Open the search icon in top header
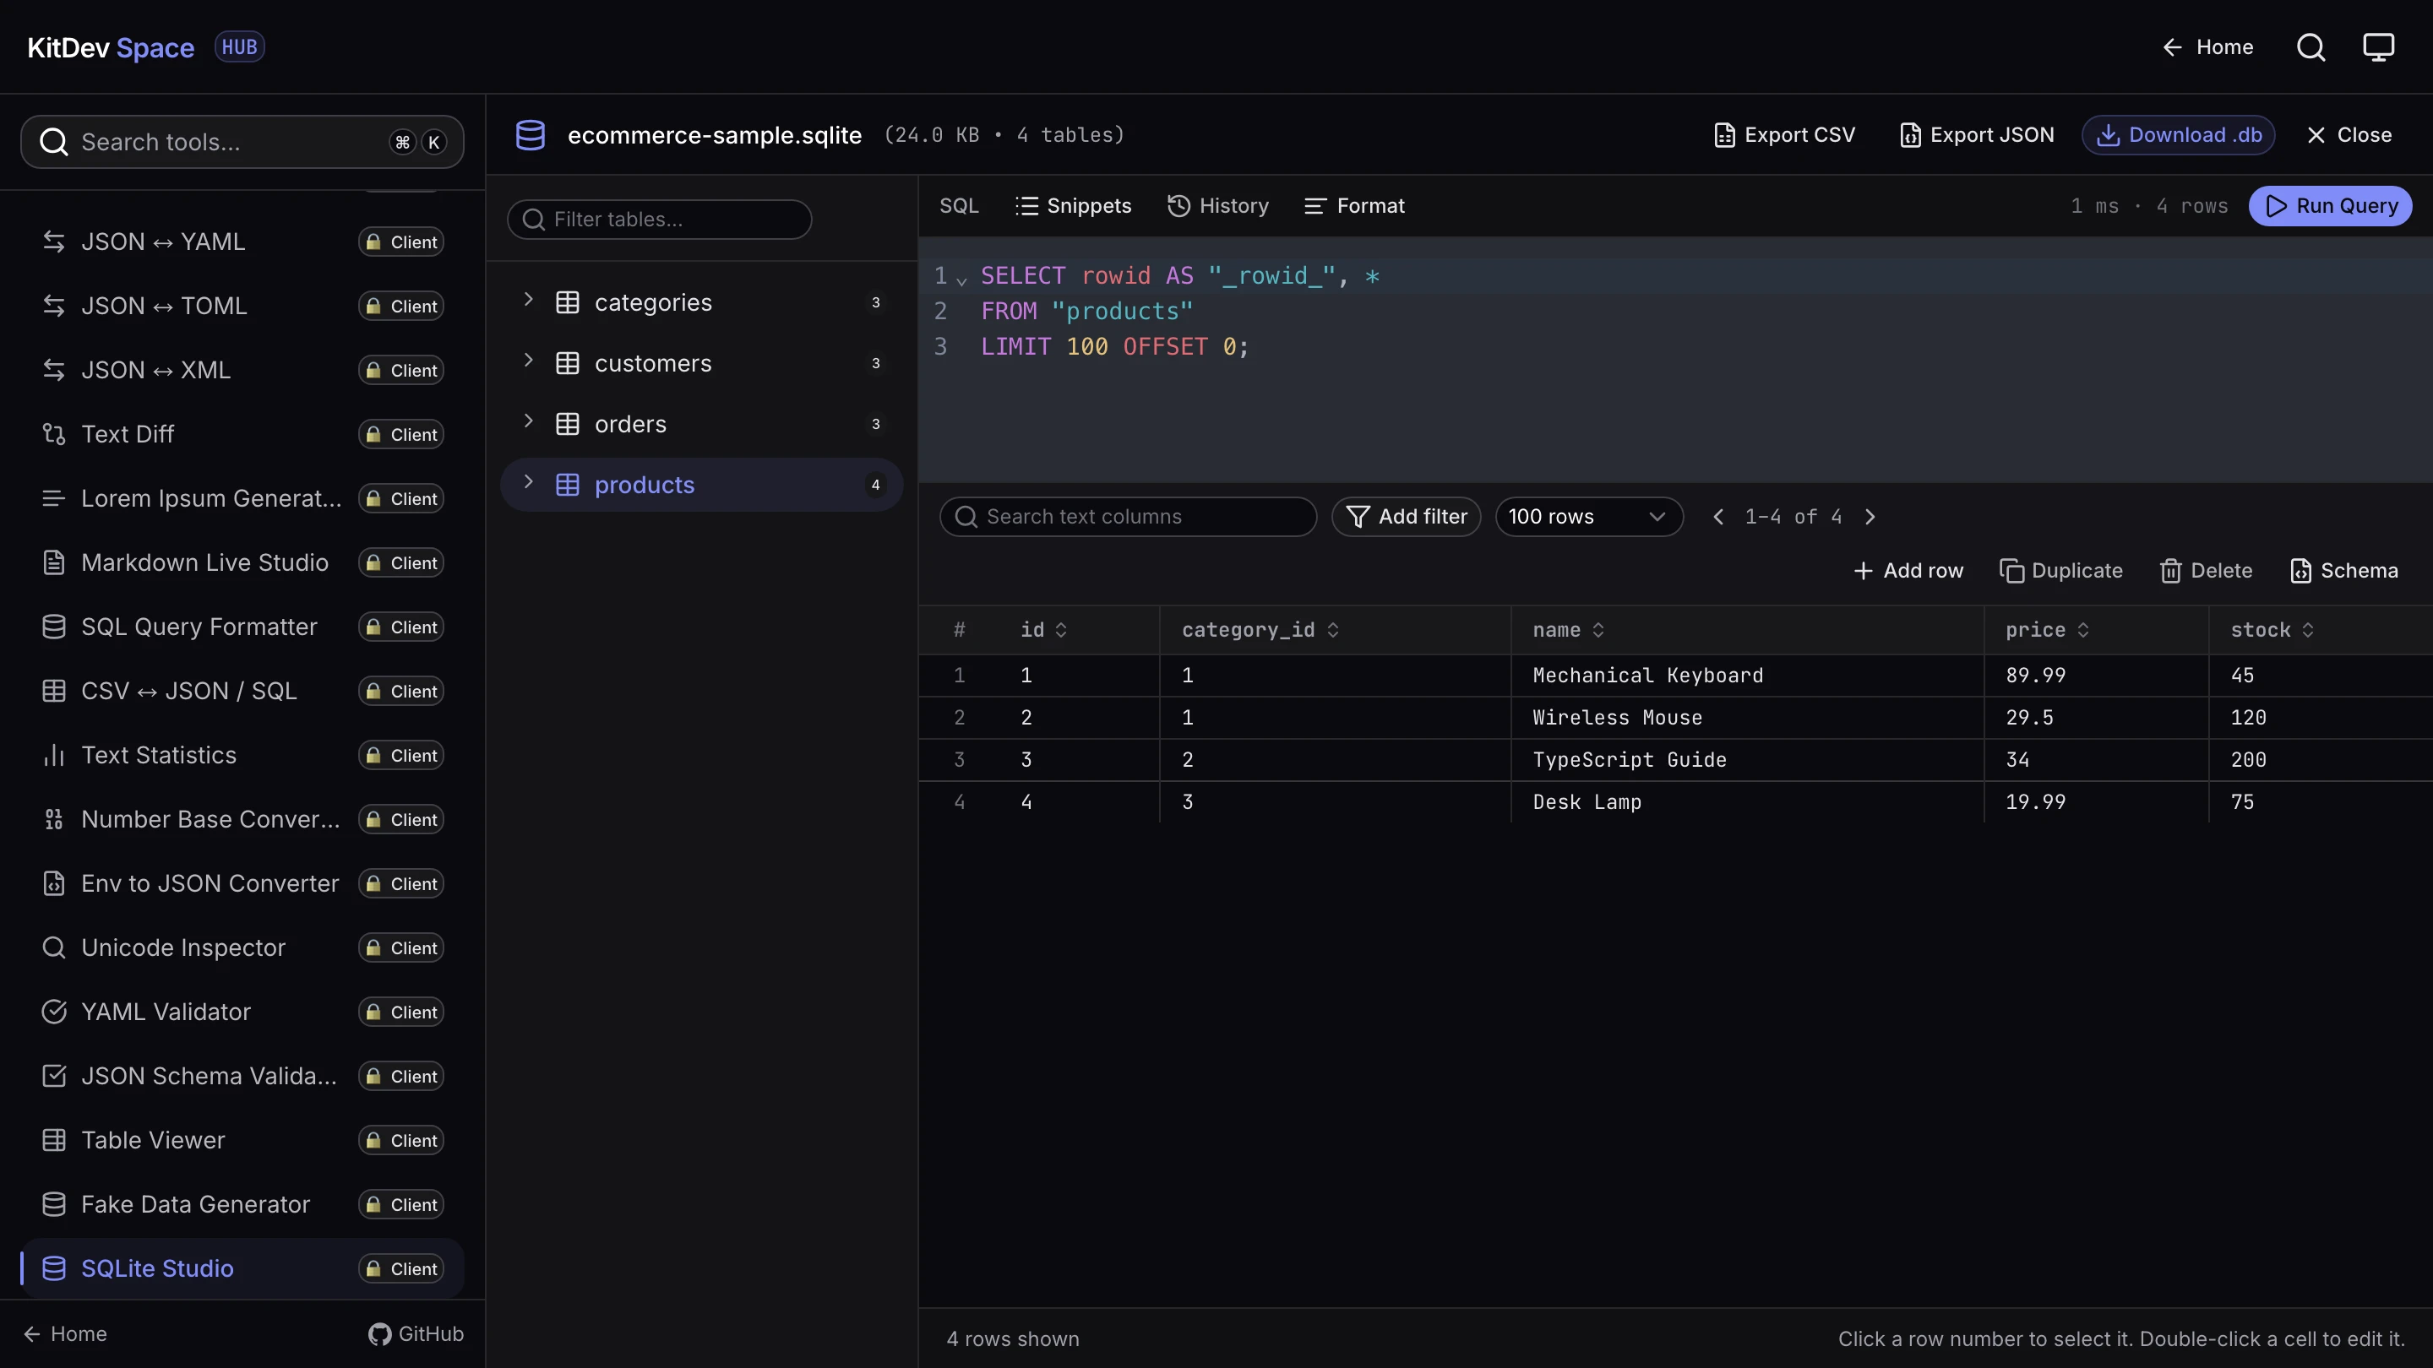The image size is (2433, 1368). (2311, 47)
